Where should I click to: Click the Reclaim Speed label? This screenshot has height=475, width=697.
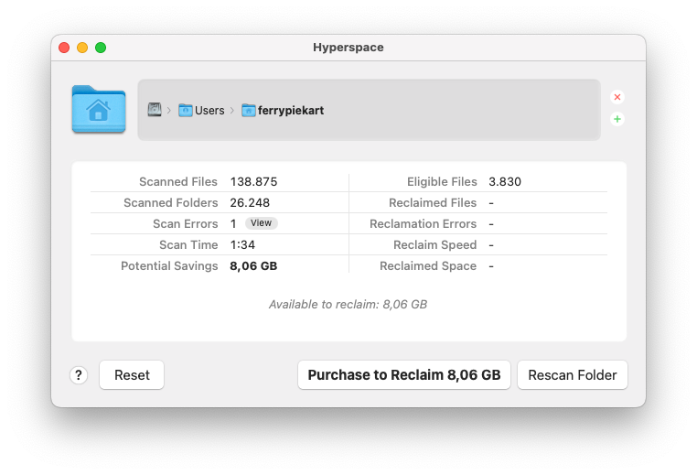pos(434,244)
